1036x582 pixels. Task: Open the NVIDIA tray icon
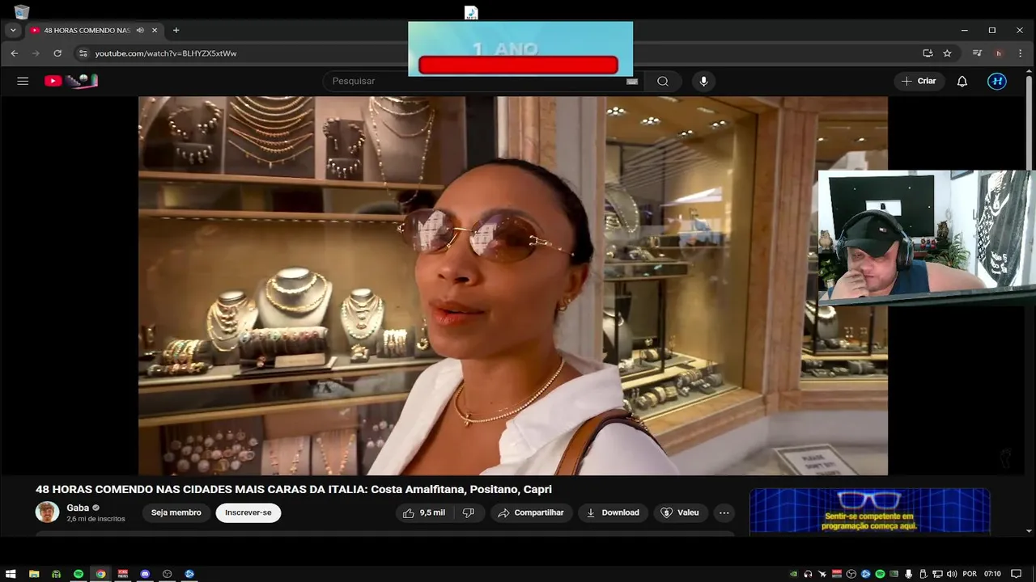(x=794, y=574)
